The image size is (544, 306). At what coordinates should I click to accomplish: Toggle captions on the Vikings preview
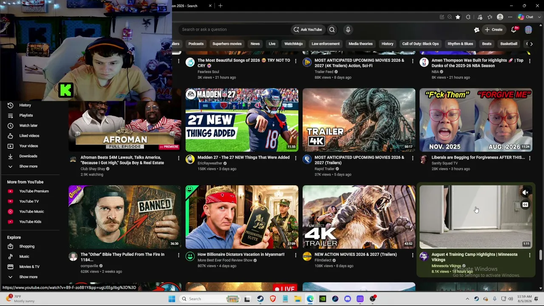[526, 205]
